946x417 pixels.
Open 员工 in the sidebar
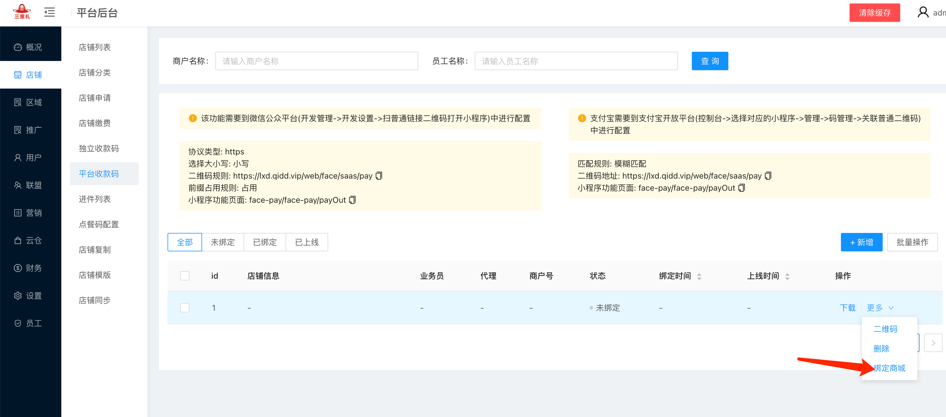(x=31, y=323)
